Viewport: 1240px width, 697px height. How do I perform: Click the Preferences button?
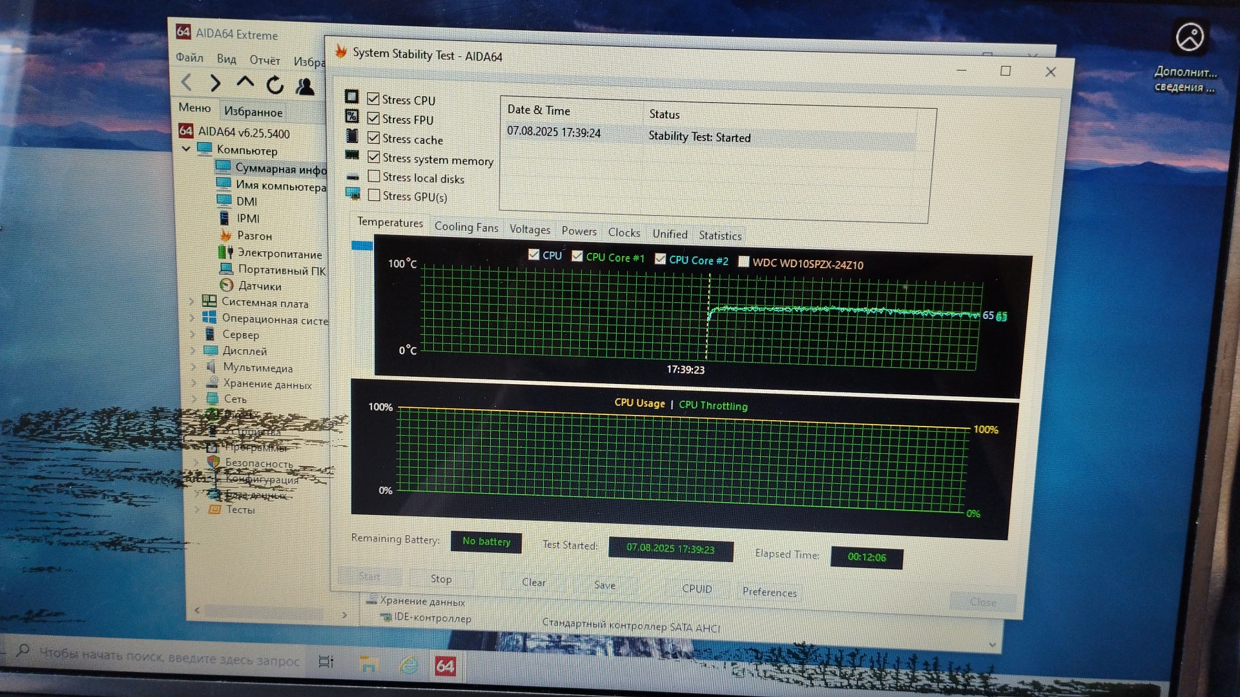click(769, 592)
